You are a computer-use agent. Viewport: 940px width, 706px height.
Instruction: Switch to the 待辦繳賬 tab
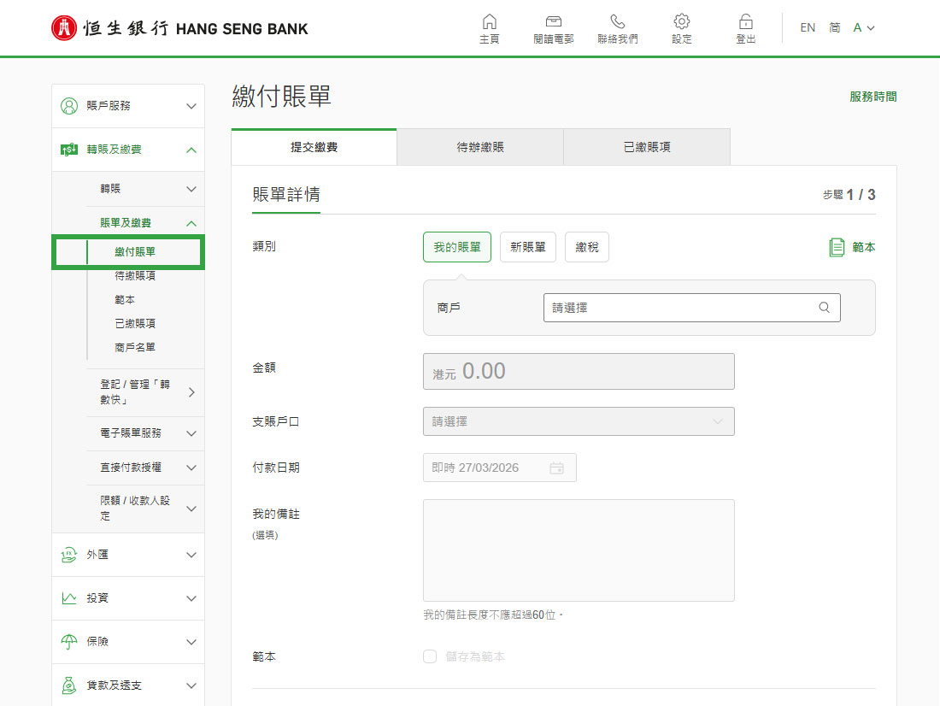[x=479, y=147]
